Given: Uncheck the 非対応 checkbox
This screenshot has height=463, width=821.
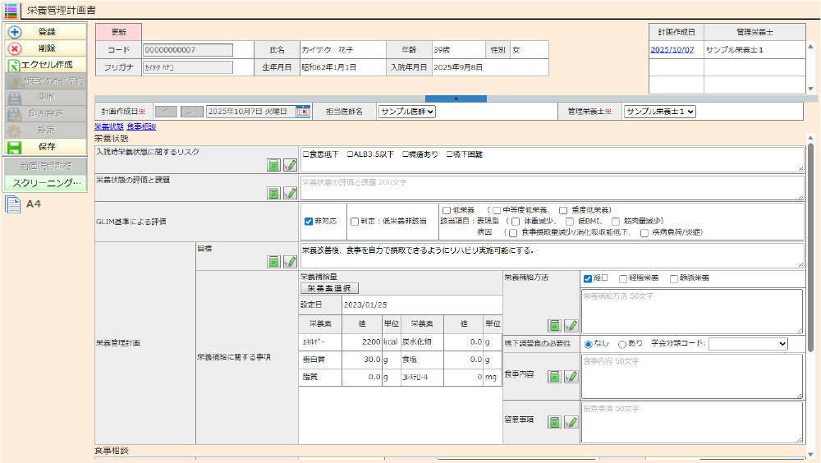Looking at the screenshot, I should (x=309, y=222).
